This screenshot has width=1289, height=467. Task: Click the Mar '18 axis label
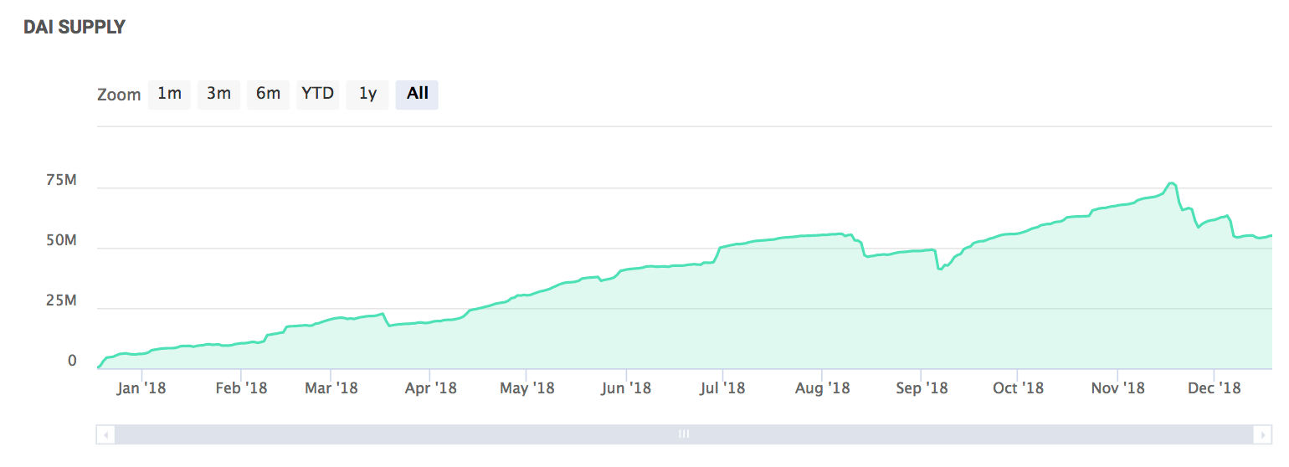(x=331, y=388)
